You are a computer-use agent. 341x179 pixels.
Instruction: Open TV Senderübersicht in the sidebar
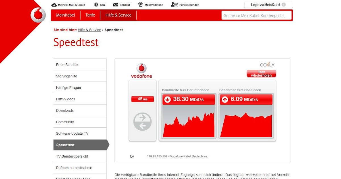80,156
